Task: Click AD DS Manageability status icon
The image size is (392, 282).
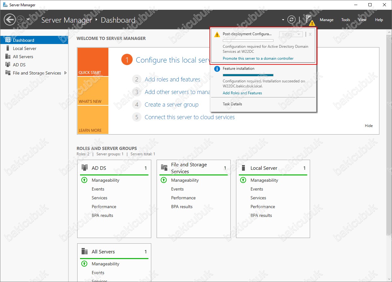Action: coord(84,180)
